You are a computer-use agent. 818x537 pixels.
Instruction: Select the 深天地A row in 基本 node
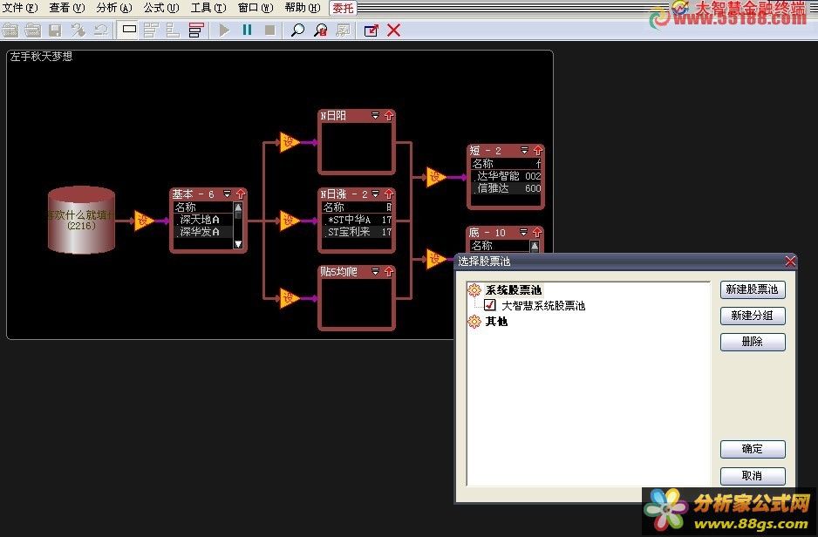(203, 220)
